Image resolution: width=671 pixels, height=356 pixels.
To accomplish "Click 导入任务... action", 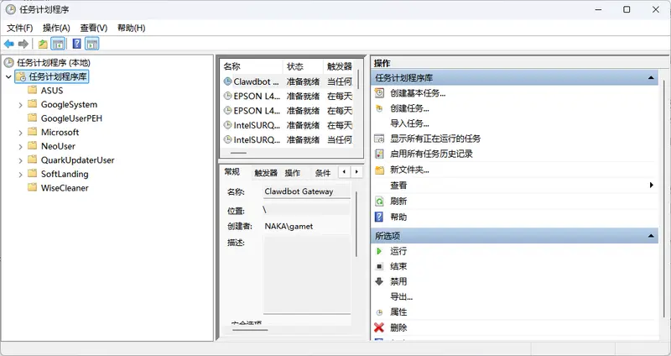I will tap(409, 123).
